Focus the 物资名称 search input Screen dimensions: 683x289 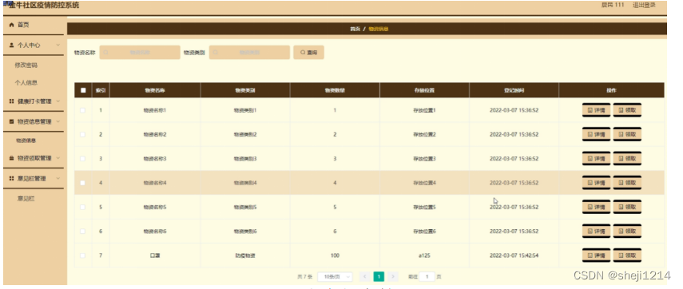click(140, 52)
